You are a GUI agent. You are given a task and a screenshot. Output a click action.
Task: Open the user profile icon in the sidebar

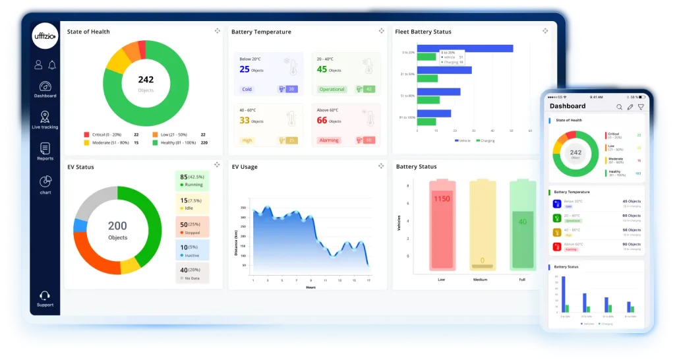[x=38, y=65]
